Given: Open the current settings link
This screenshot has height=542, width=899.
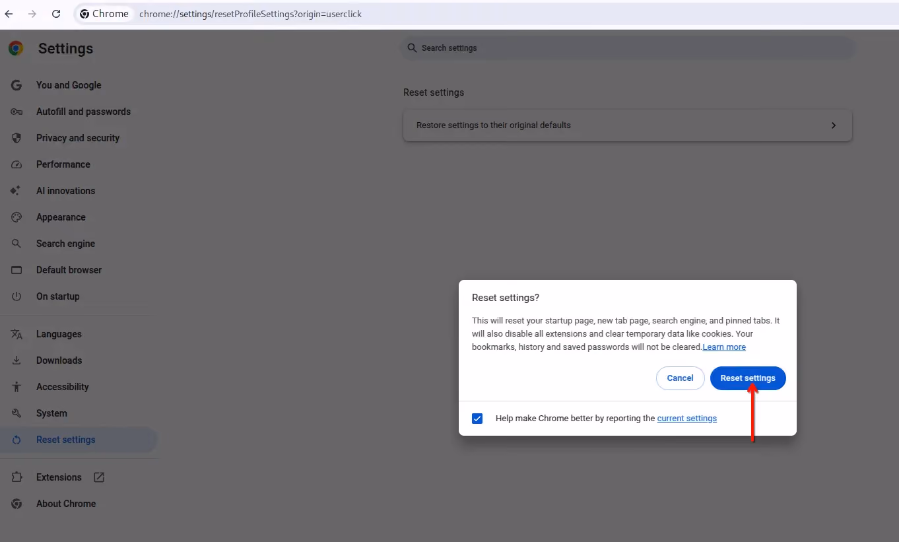Looking at the screenshot, I should [687, 419].
